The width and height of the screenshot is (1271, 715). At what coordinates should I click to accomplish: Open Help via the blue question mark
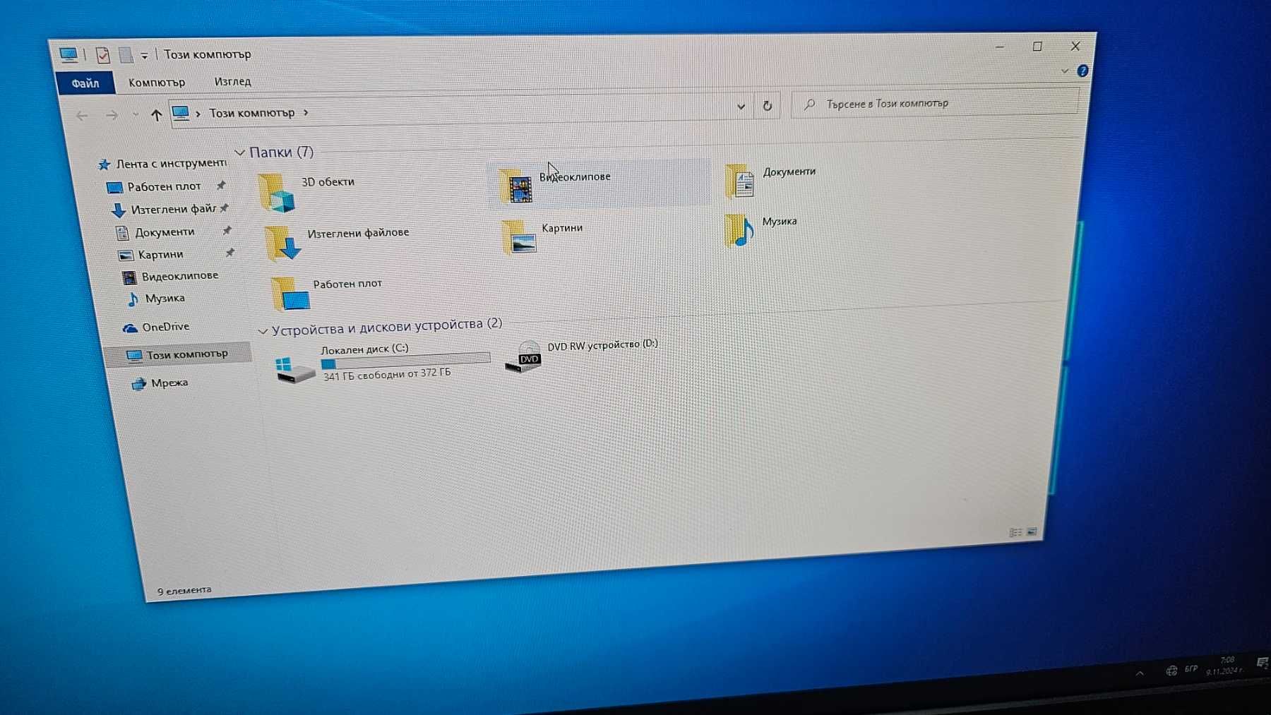click(1082, 71)
